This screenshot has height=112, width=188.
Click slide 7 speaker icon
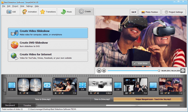27,93
